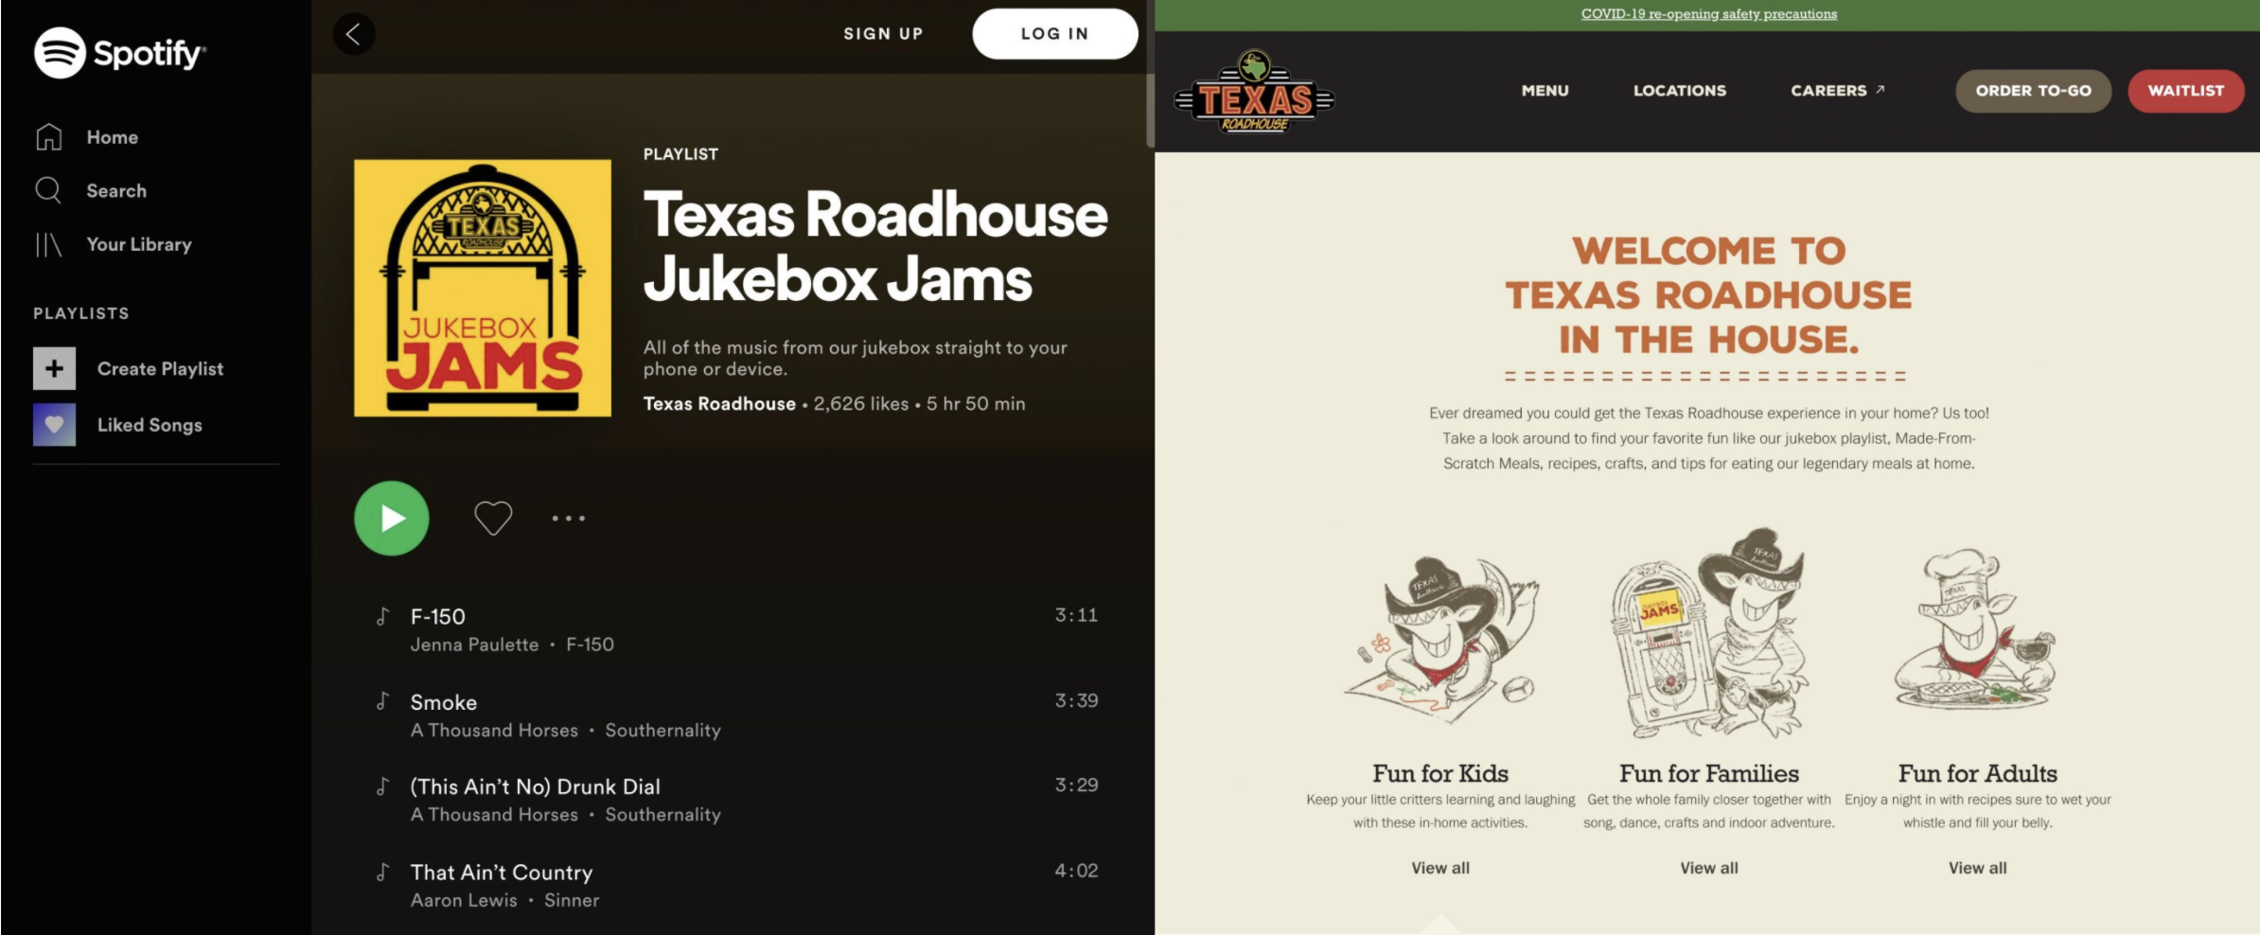Viewport: 2260px width, 935px height.
Task: Click the Liked Songs heart tile
Action: click(x=54, y=425)
